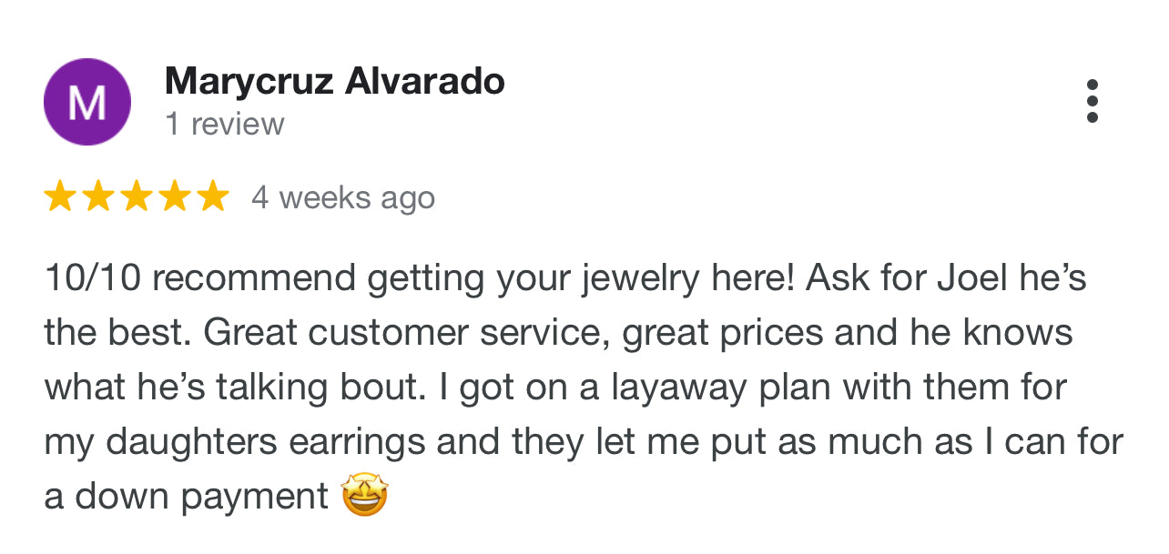Click the third yellow rating star
This screenshot has height=554, width=1169.
pyautogui.click(x=137, y=196)
